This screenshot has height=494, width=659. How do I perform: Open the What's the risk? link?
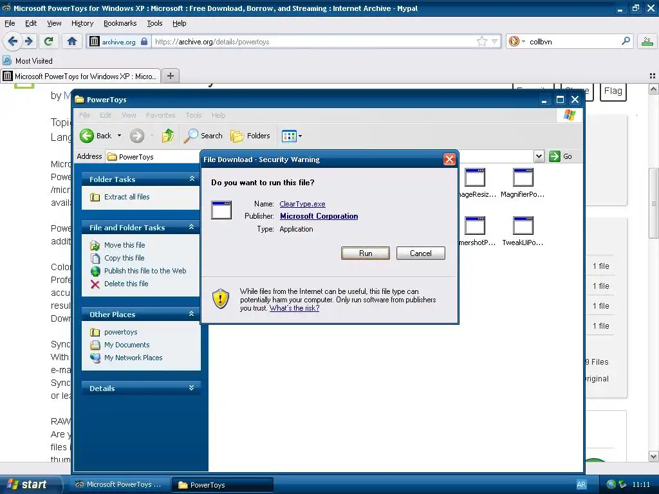(x=294, y=308)
